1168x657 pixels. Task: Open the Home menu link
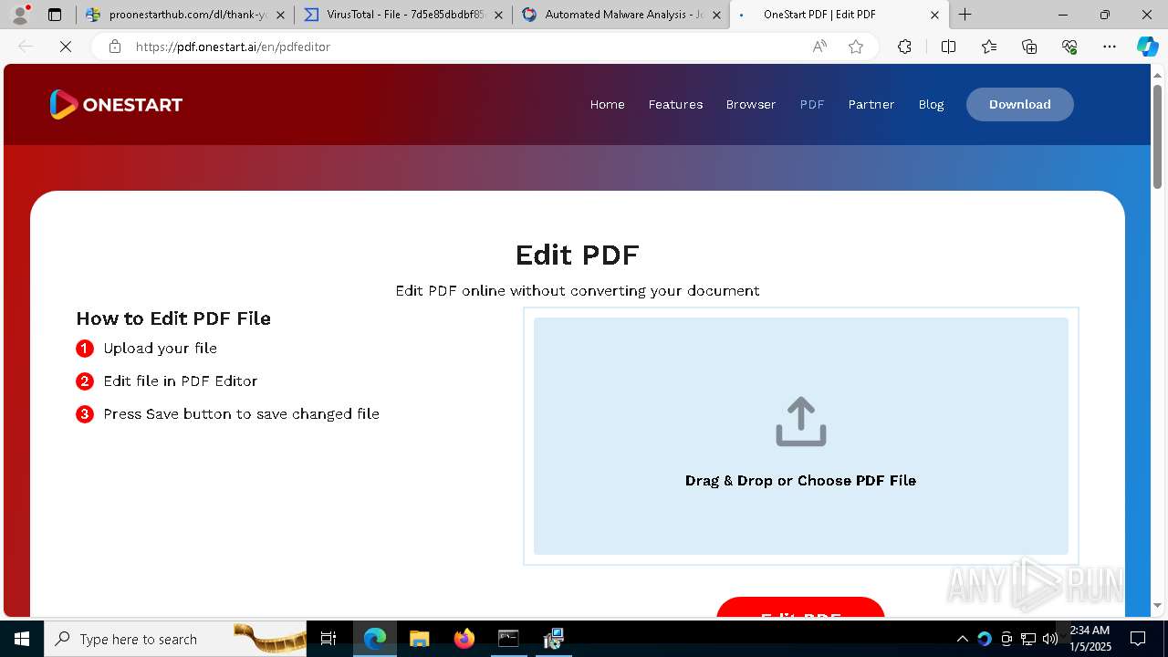[x=608, y=104]
